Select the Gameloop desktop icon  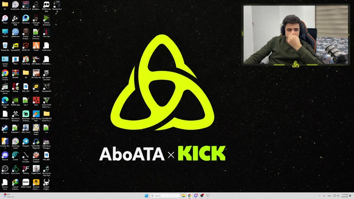[x=26, y=20]
